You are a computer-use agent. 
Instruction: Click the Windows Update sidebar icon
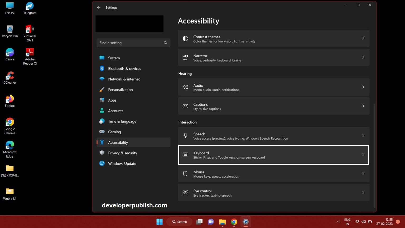pos(102,163)
